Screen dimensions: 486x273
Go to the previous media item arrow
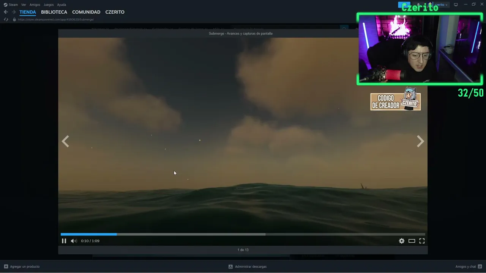tap(65, 141)
